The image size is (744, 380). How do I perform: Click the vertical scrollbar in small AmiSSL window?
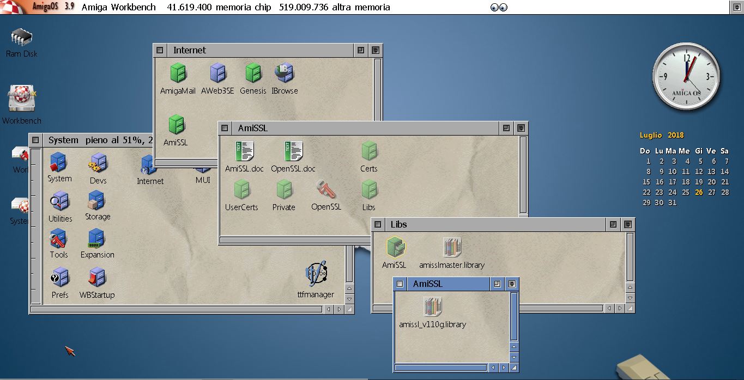[x=513, y=316]
